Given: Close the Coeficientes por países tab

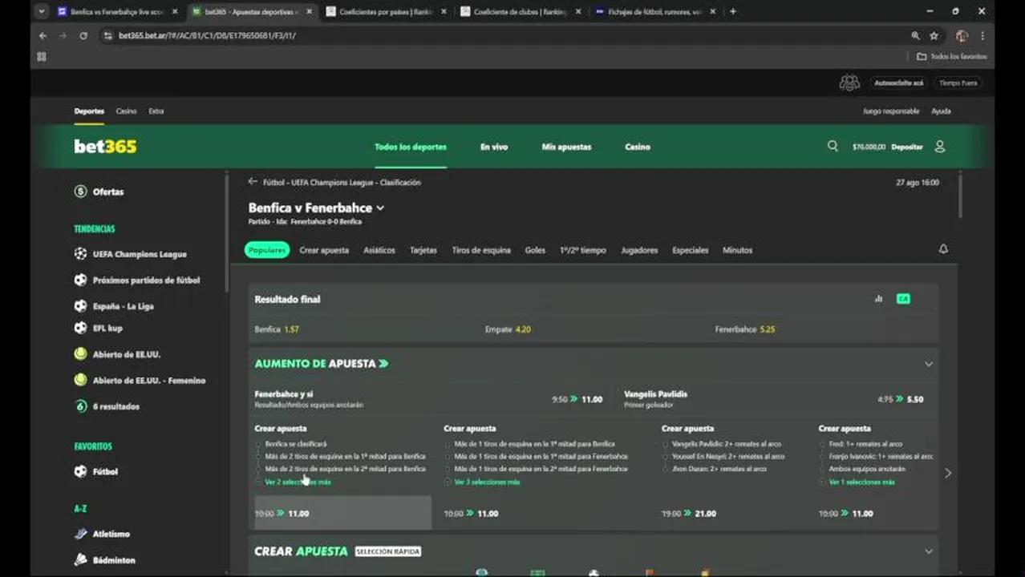Looking at the screenshot, I should [444, 12].
